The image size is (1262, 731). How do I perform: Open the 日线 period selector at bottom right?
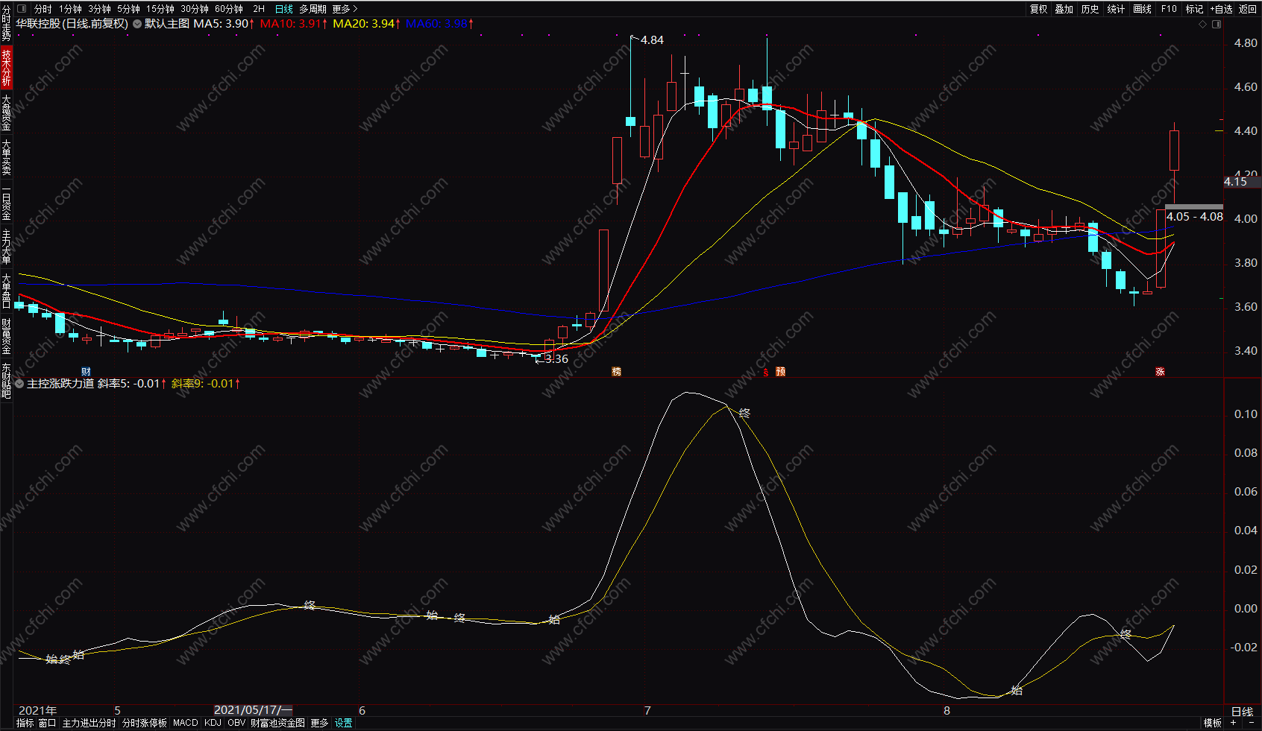[1242, 712]
